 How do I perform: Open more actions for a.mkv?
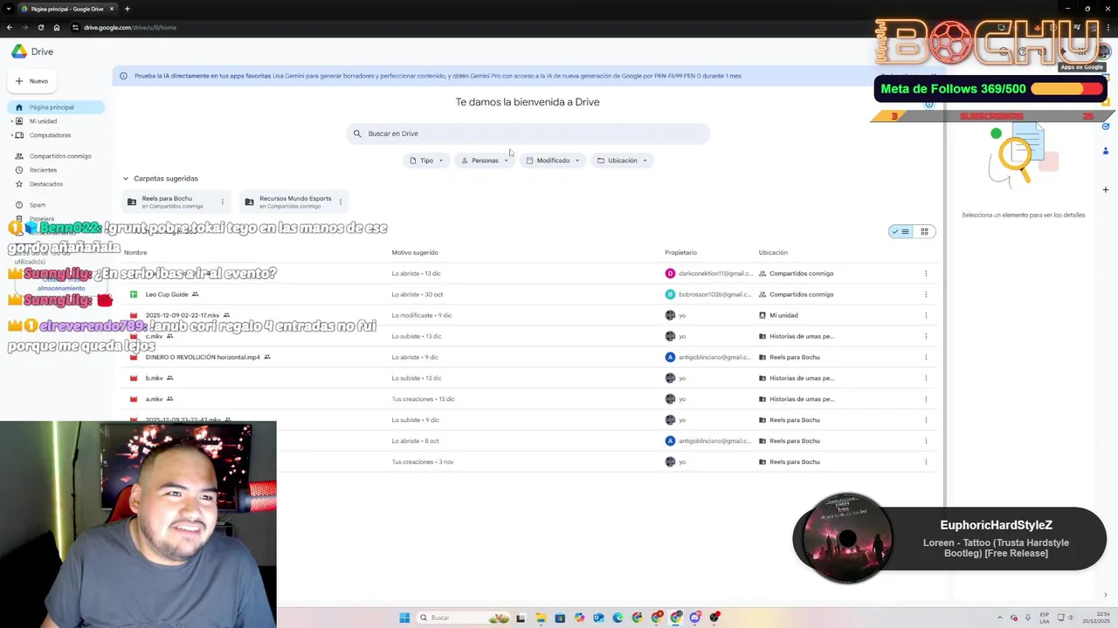tap(926, 399)
